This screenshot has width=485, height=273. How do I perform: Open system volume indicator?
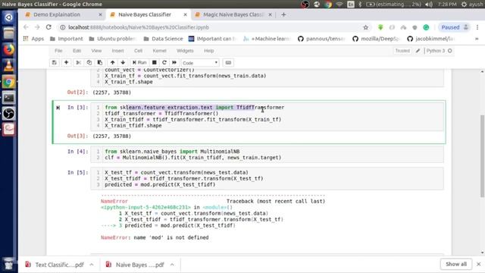[429, 5]
